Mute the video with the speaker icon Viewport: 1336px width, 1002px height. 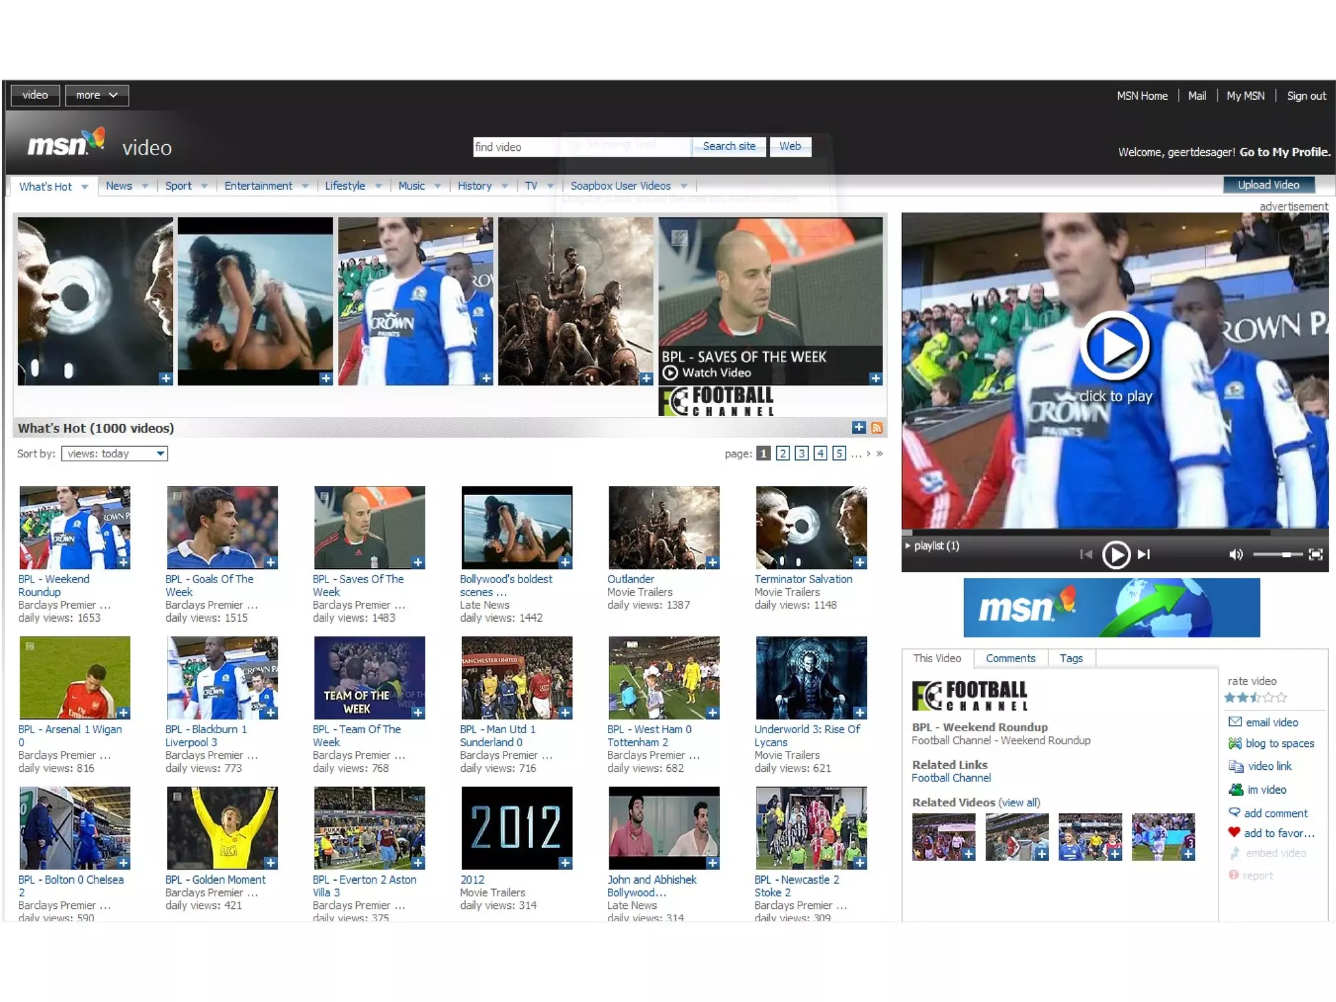1236,554
